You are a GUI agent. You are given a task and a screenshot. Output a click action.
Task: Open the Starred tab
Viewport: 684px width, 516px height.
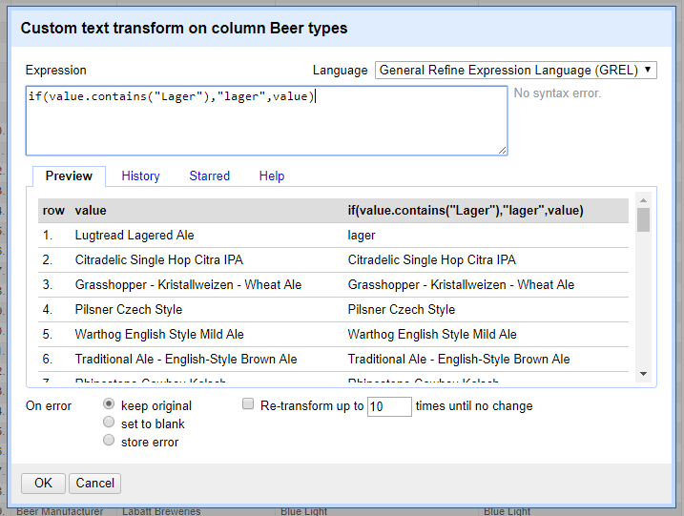pyautogui.click(x=209, y=175)
